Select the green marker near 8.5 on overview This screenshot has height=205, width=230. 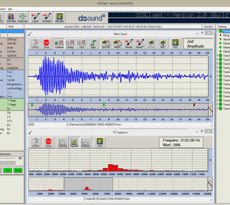point(104,105)
